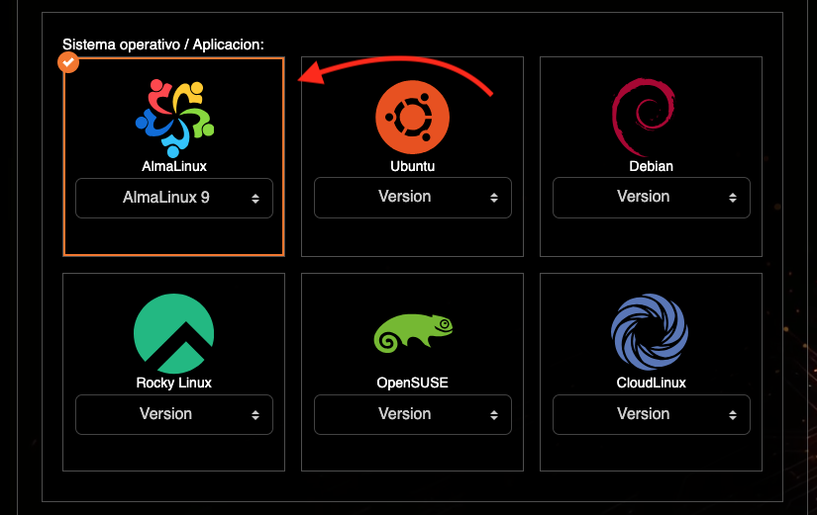The height and width of the screenshot is (515, 817).
Task: Expand the CloudLinux Version dropdown
Action: click(x=651, y=414)
